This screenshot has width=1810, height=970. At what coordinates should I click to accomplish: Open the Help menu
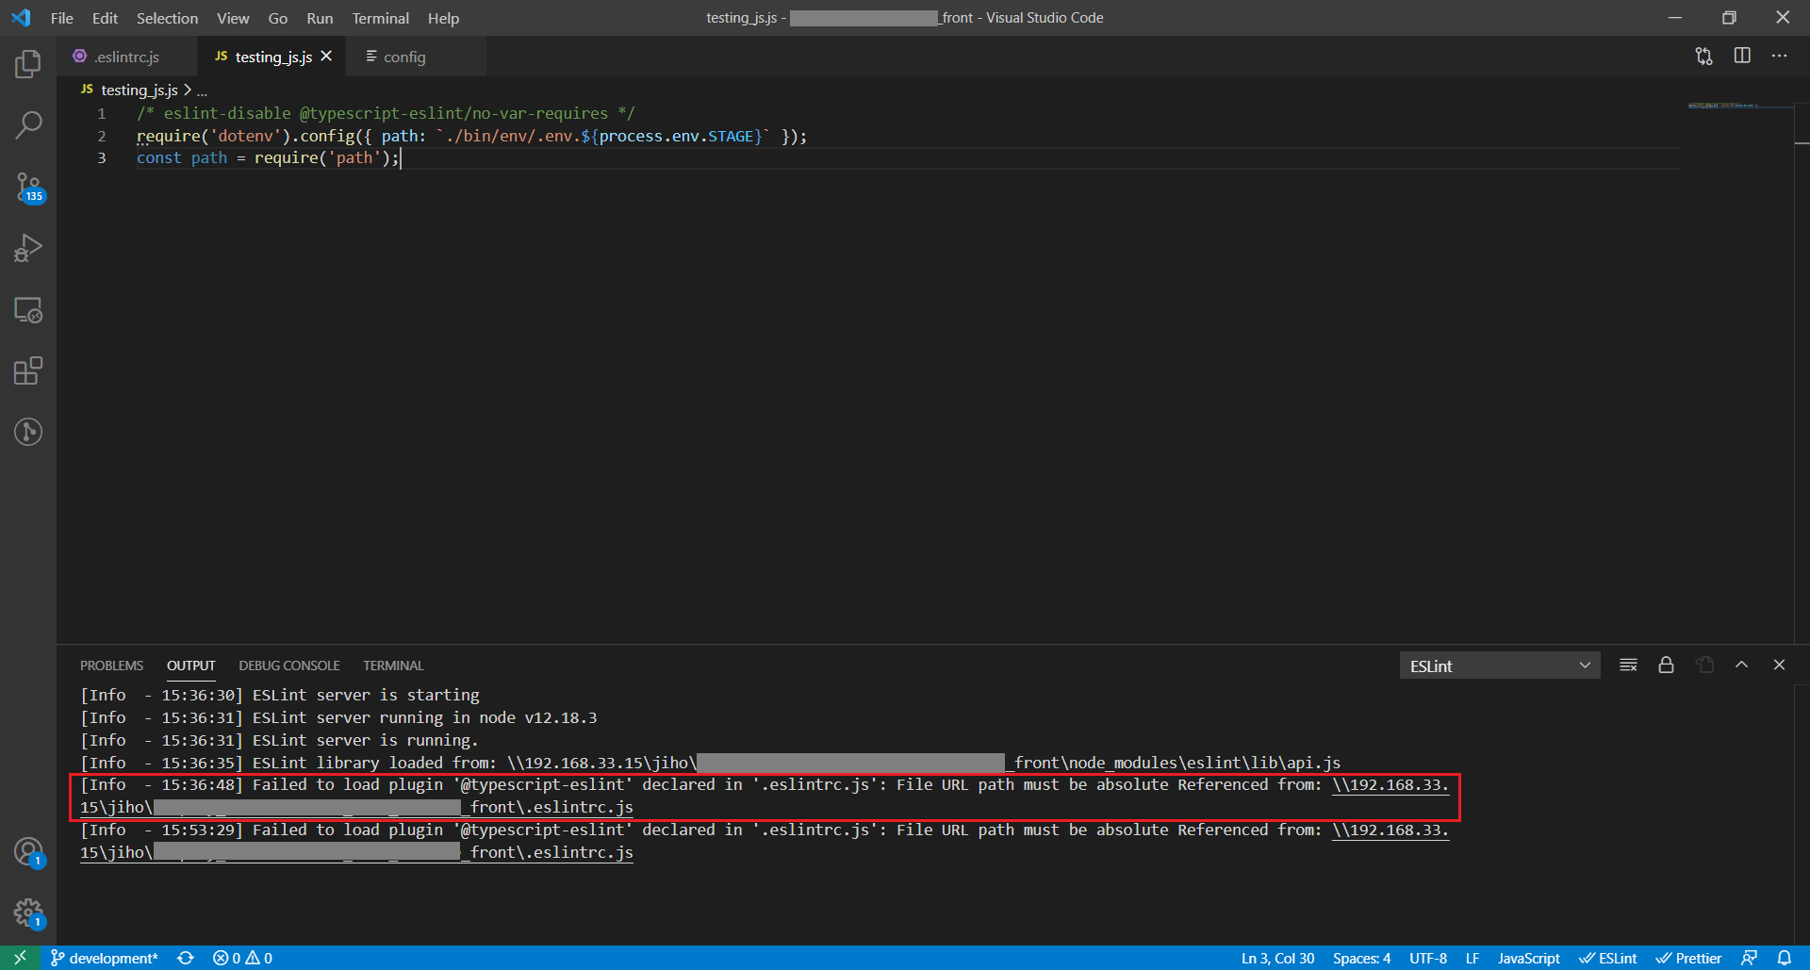click(x=443, y=18)
